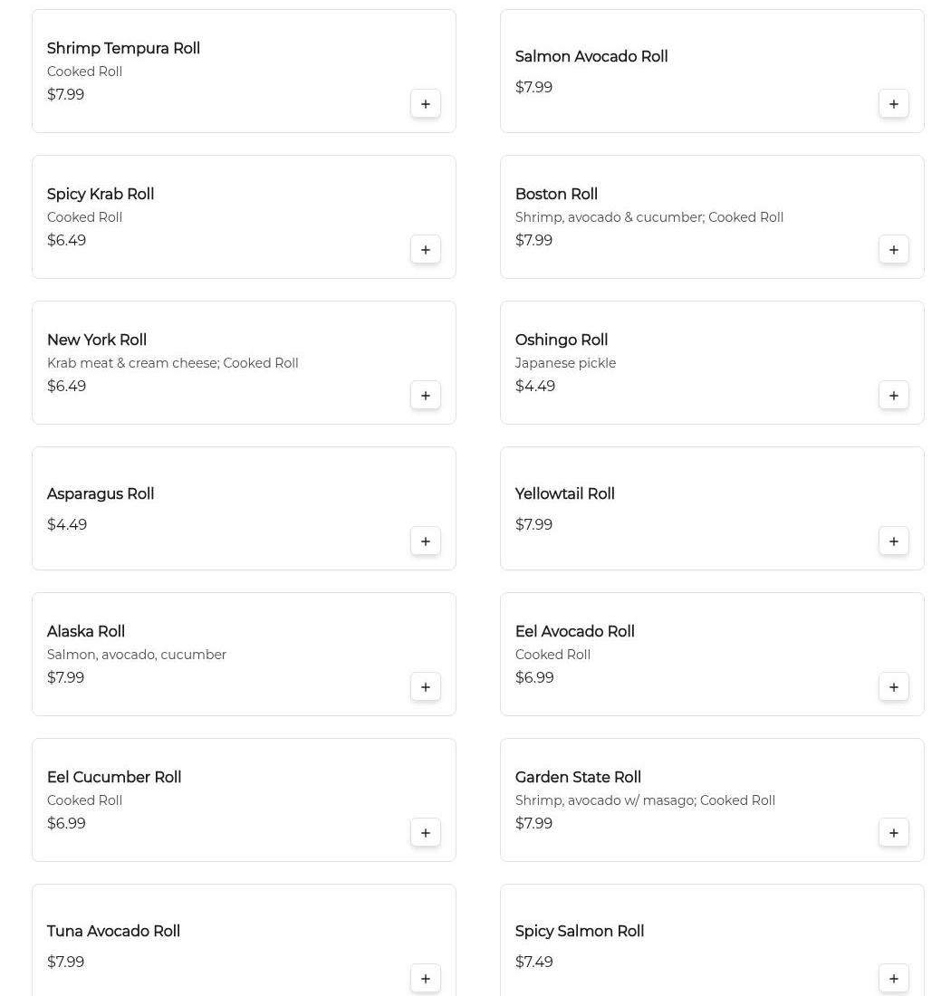The width and height of the screenshot is (951, 996).
Task: Click plus icon on Eel Avocado Roll
Action: [894, 687]
